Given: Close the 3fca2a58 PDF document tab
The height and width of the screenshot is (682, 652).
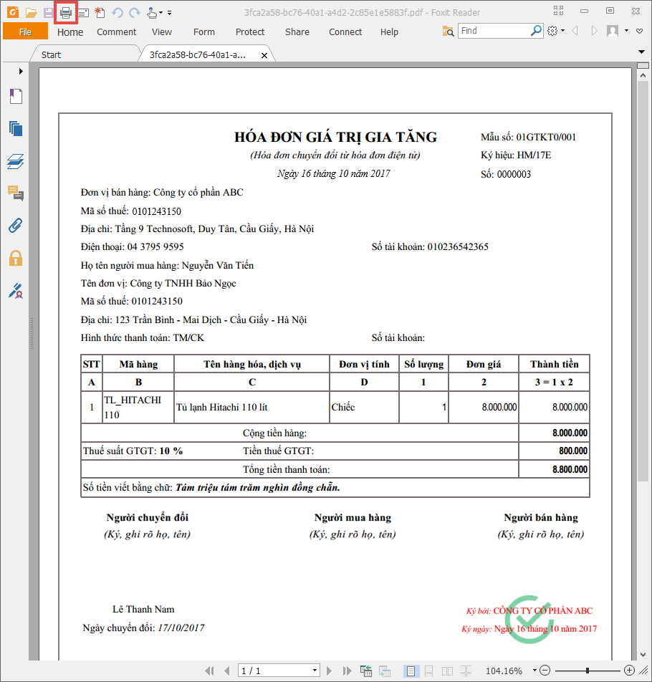Looking at the screenshot, I should click(264, 55).
